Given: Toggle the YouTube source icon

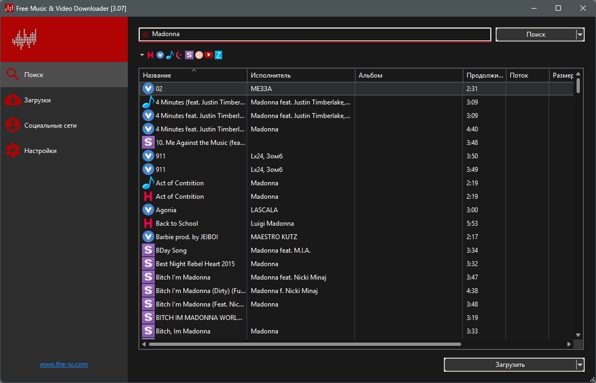Looking at the screenshot, I should [209, 55].
